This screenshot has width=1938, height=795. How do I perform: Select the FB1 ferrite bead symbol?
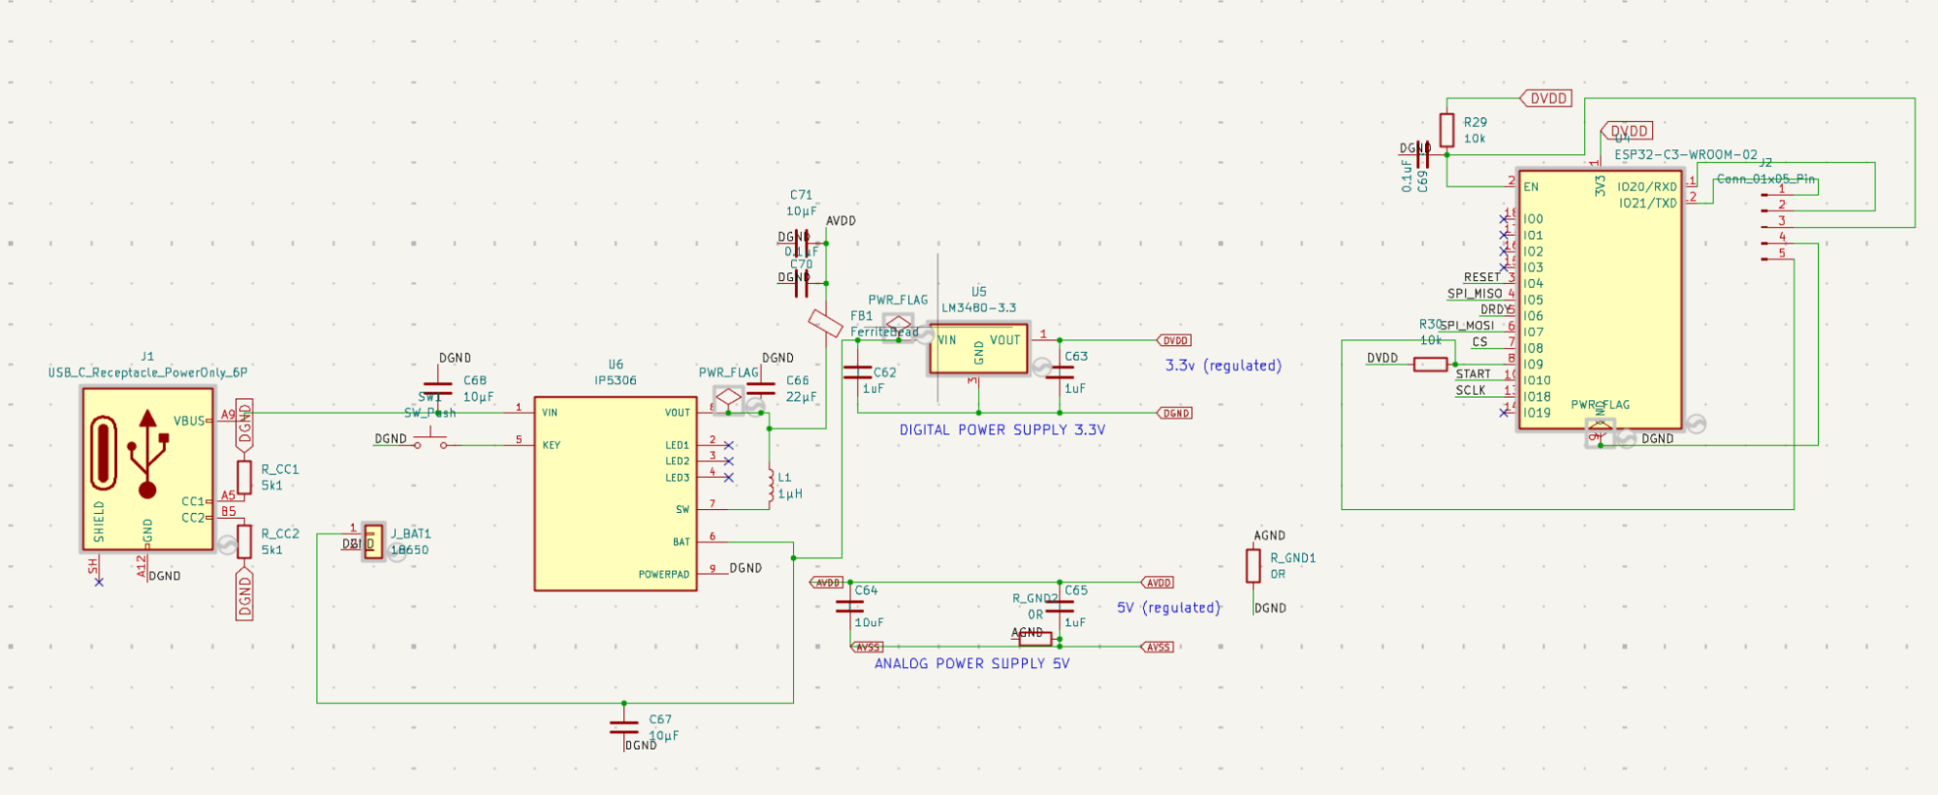[825, 323]
